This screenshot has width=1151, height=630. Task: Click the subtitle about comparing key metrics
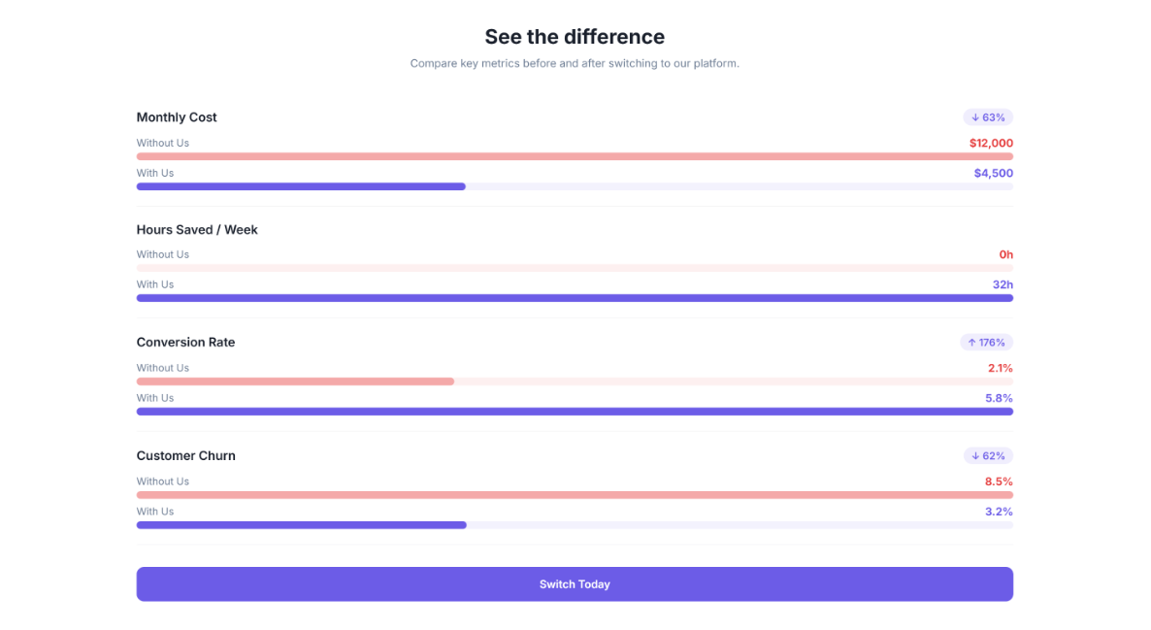click(575, 63)
